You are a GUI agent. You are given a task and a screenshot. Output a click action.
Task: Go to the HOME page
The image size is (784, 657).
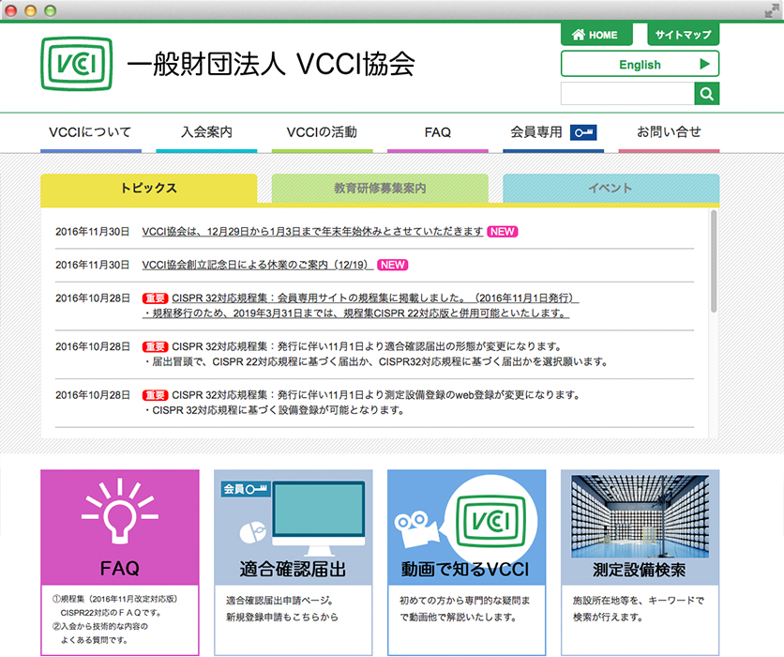click(596, 35)
